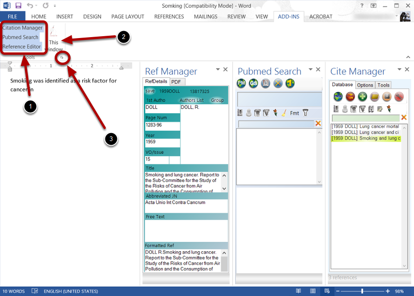Click the green plus add reference icon
414x296 pixels.
point(362,97)
